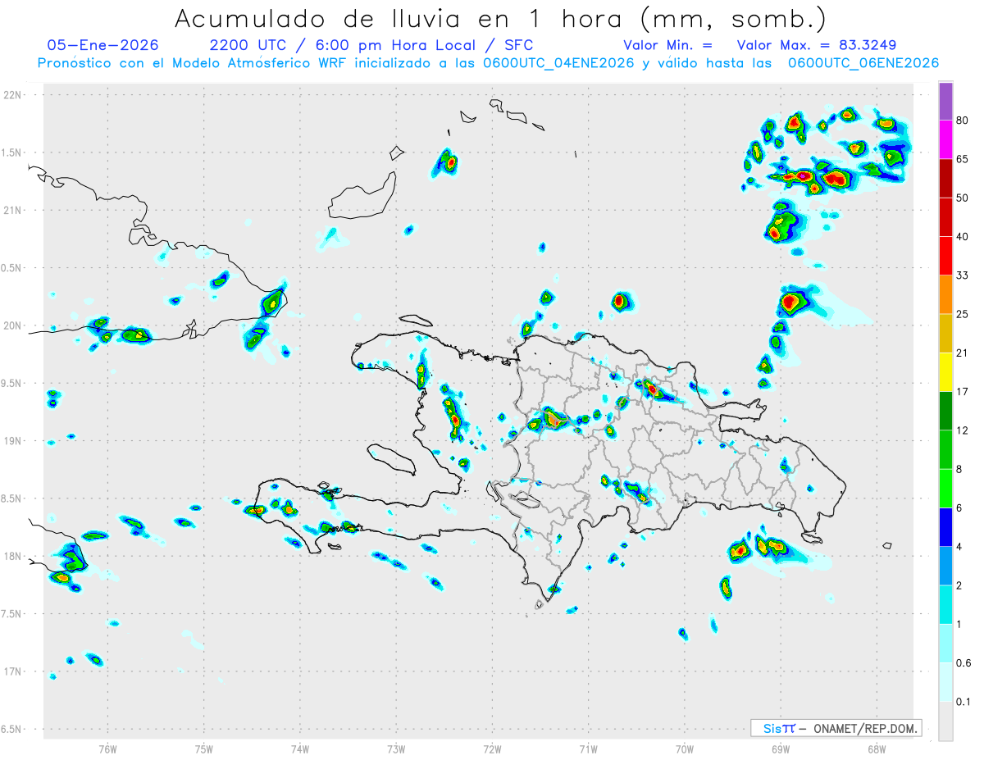Click the '0.1' label on the color scale
Screen dimensions: 984x760
963,701
